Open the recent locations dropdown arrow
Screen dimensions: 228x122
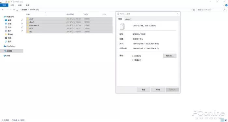11,10
